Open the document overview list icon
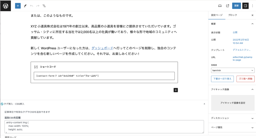The height and width of the screenshot is (138, 256). (44, 5)
